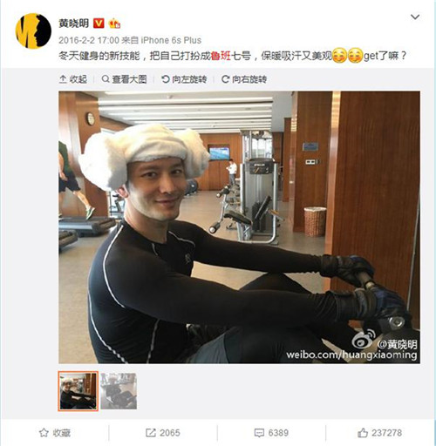This screenshot has width=436, height=446.
Task: Favorite the post with the 收藏 star
Action: (55, 433)
